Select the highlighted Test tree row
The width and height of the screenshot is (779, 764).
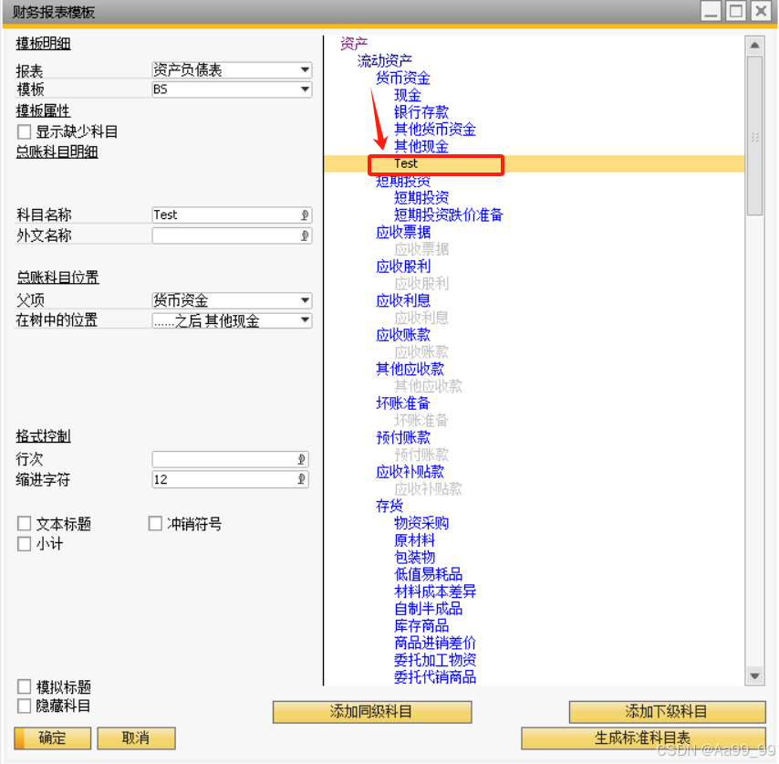(534, 163)
